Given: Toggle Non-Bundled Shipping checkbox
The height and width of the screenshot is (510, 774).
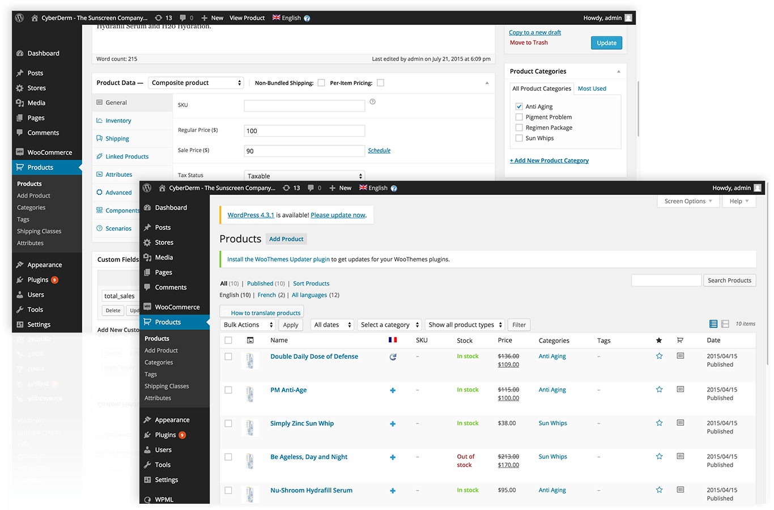Looking at the screenshot, I should click(x=321, y=83).
